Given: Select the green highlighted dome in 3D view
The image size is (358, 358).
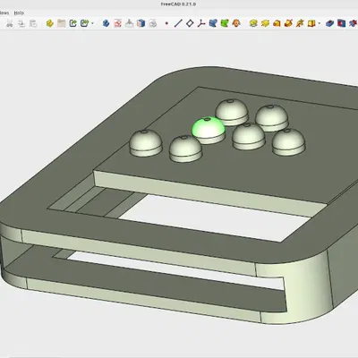Looking at the screenshot, I should [x=208, y=127].
